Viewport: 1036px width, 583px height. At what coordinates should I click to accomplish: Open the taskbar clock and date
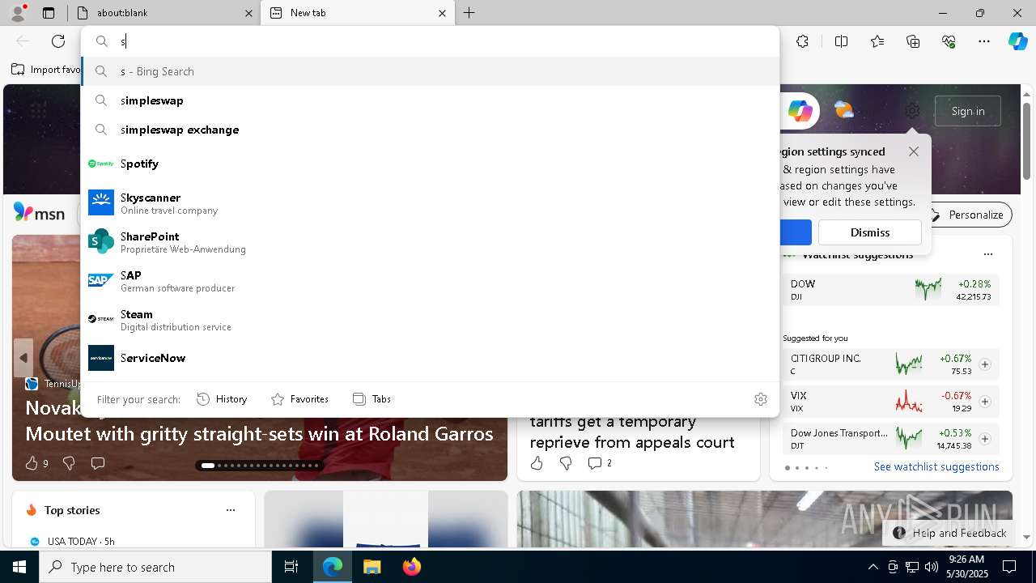(966, 567)
